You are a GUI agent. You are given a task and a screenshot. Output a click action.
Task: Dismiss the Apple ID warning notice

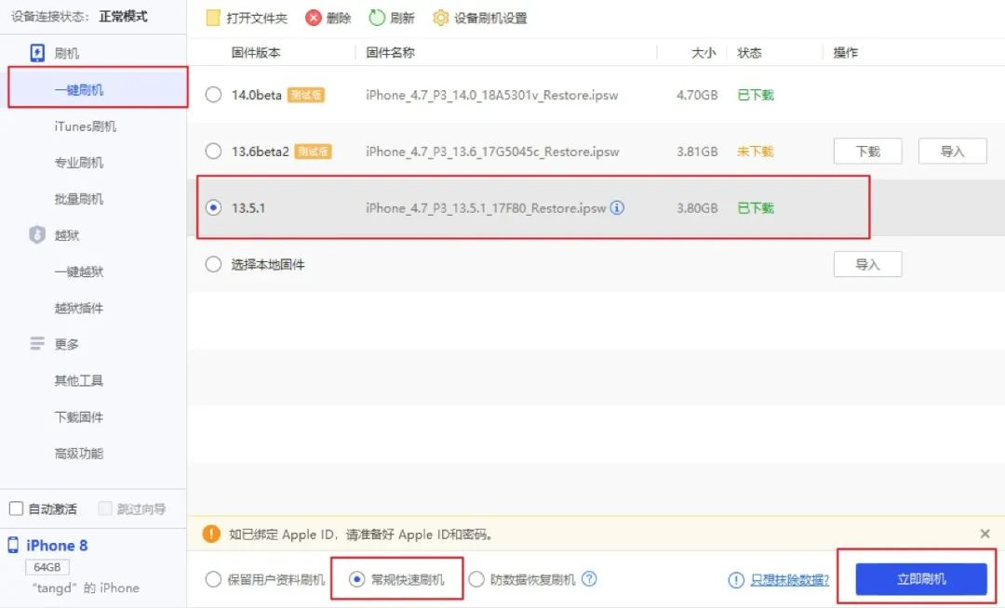pyautogui.click(x=985, y=534)
